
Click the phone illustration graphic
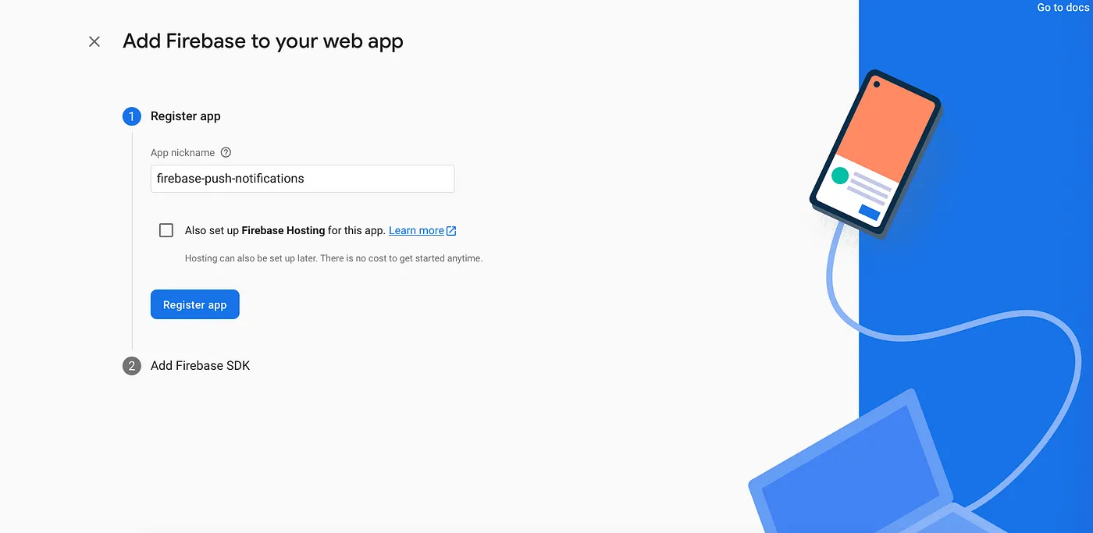pyautogui.click(x=875, y=152)
